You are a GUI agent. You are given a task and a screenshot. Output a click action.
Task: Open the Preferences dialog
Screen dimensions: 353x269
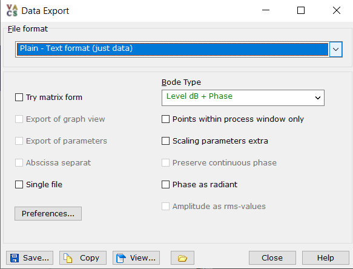pos(48,214)
